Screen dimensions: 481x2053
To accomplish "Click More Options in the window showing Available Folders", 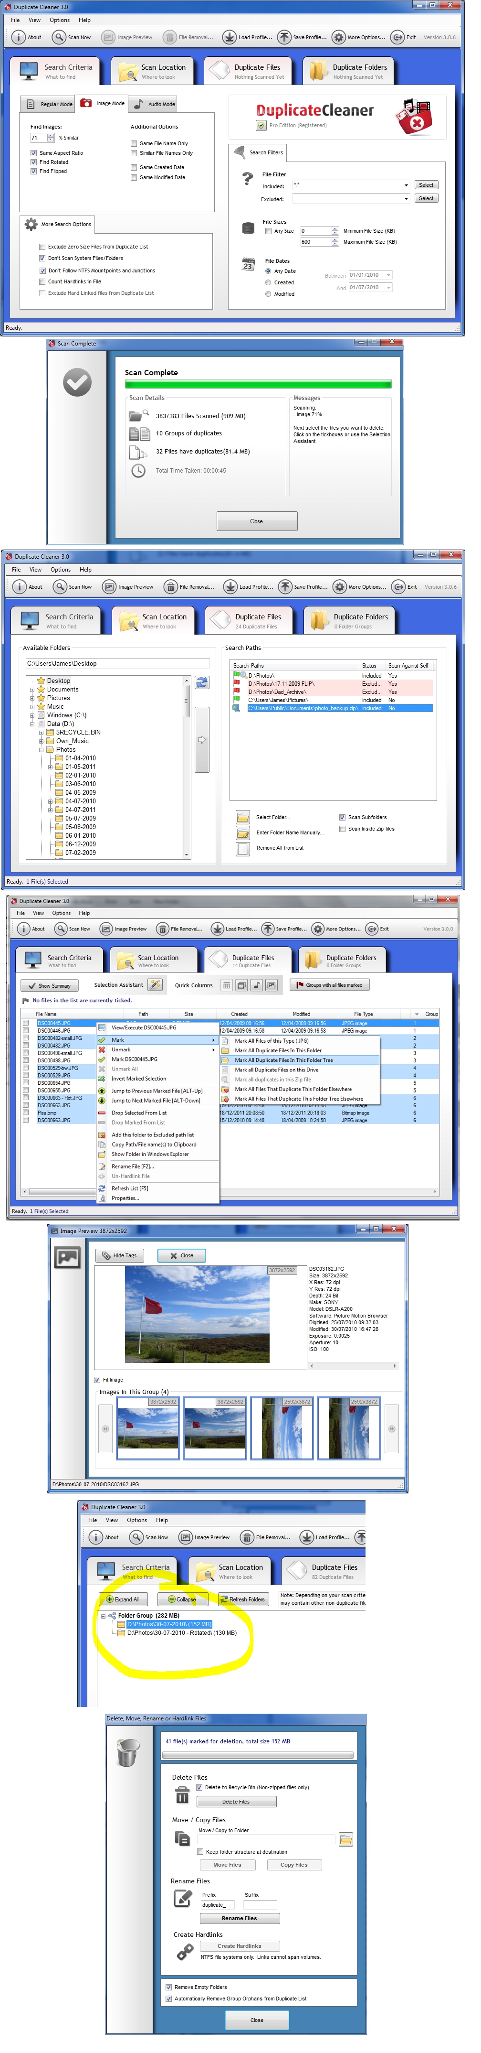I will coord(361,586).
